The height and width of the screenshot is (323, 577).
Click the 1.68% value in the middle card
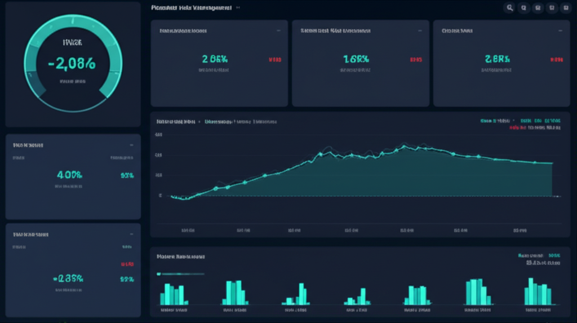[x=356, y=59]
